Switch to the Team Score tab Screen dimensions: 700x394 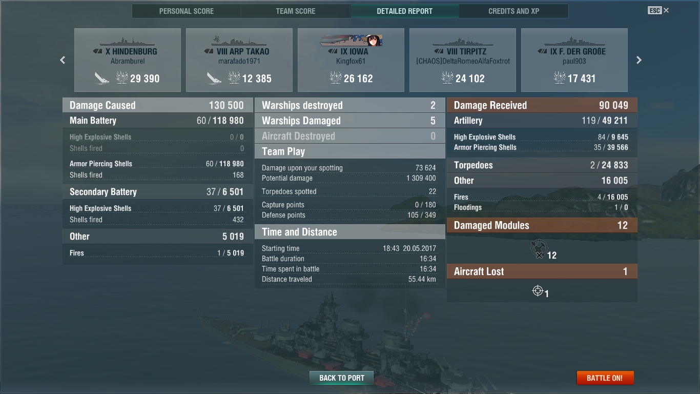pyautogui.click(x=296, y=11)
